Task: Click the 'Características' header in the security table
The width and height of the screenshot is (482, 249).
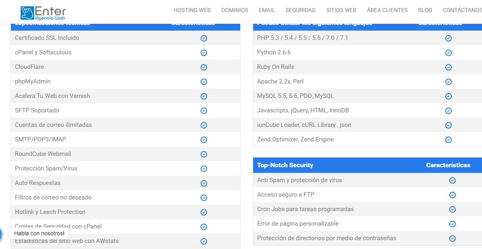Action: (448, 165)
